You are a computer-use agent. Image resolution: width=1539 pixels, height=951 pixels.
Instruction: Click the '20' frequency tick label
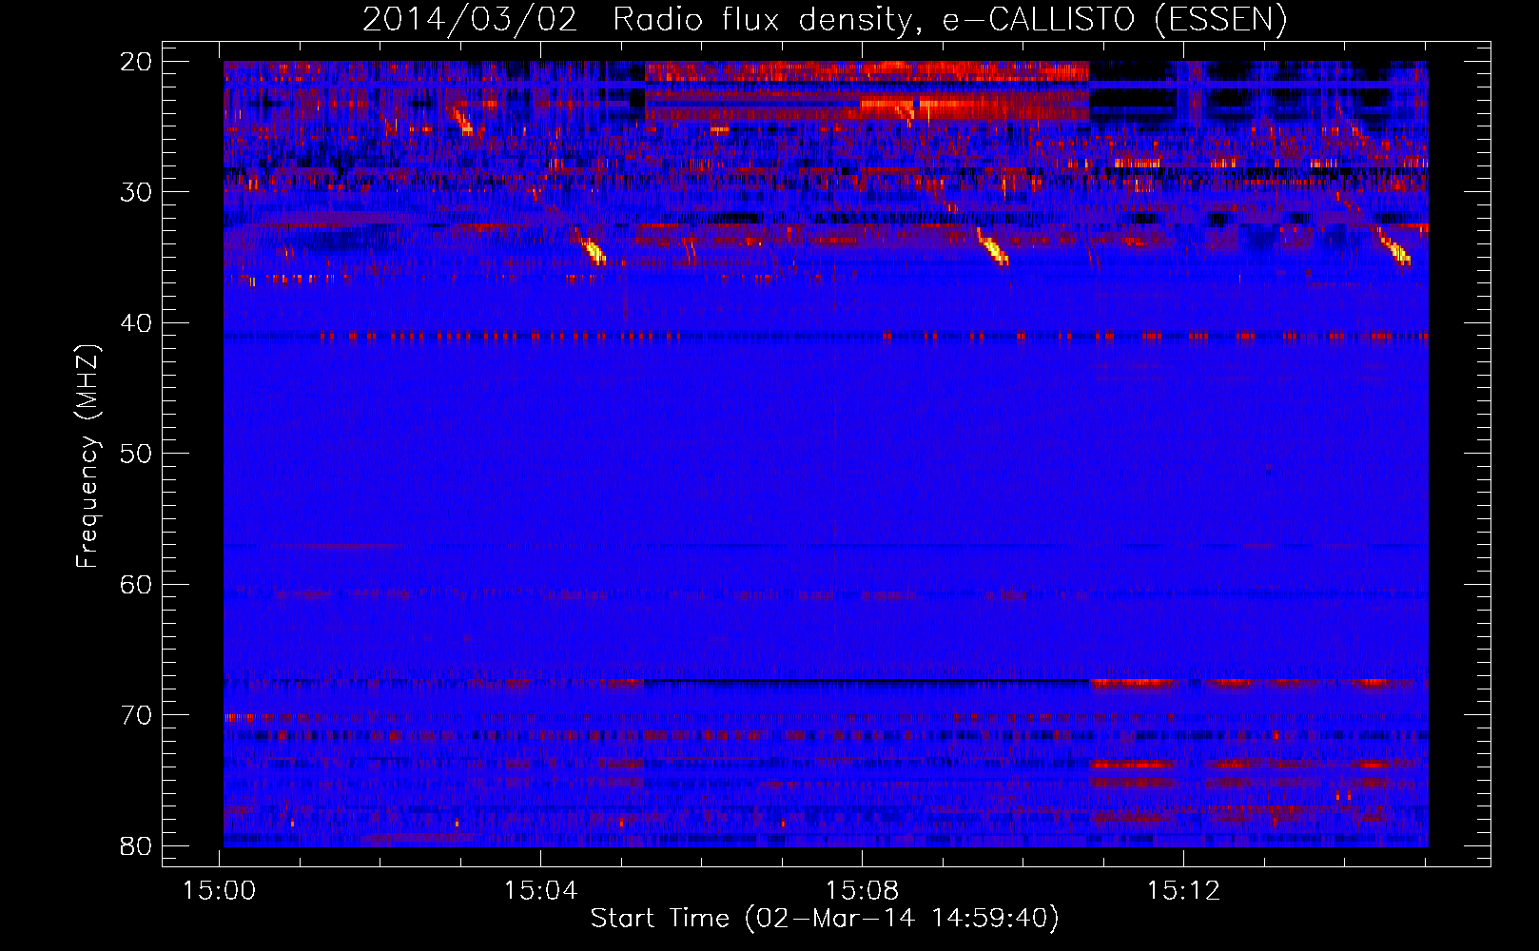(137, 62)
